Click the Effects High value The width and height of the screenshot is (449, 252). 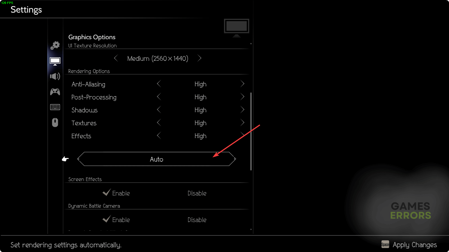tap(200, 136)
